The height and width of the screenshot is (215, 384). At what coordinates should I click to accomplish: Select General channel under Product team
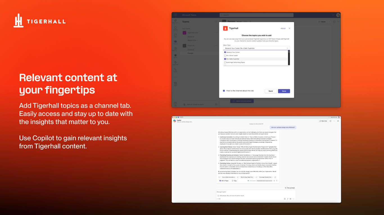pos(191,50)
